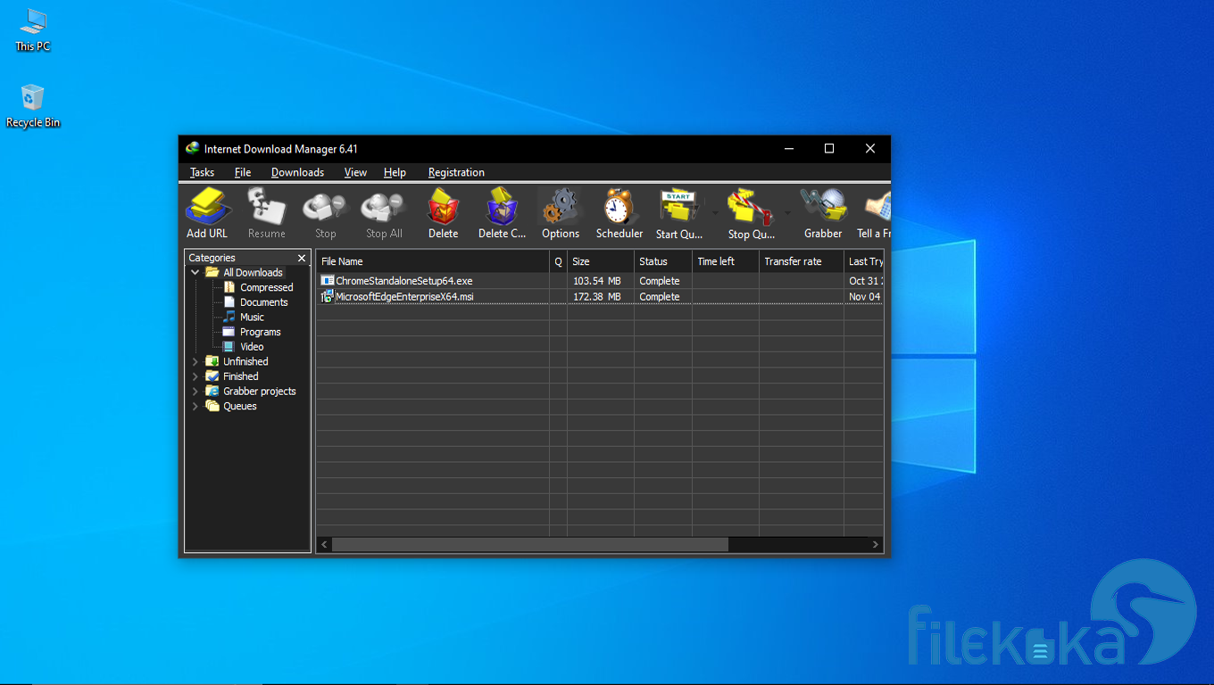This screenshot has height=685, width=1214.
Task: Sort by the File Name column header
Action: (433, 261)
